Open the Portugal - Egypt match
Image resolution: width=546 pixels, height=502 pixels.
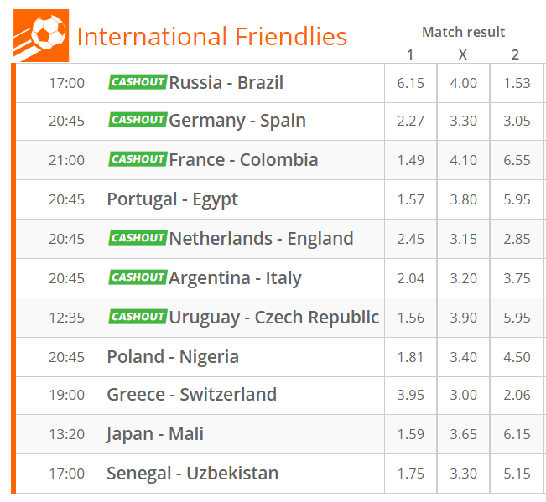[x=172, y=199]
